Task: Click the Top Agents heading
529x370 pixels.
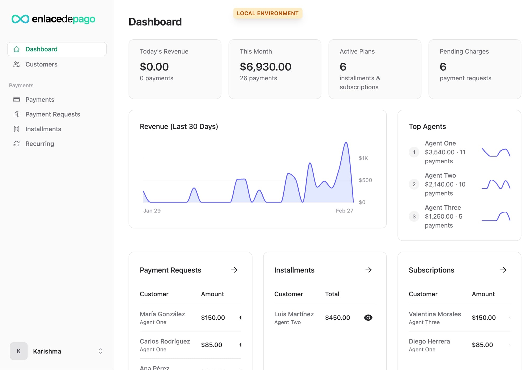Action: pyautogui.click(x=427, y=127)
